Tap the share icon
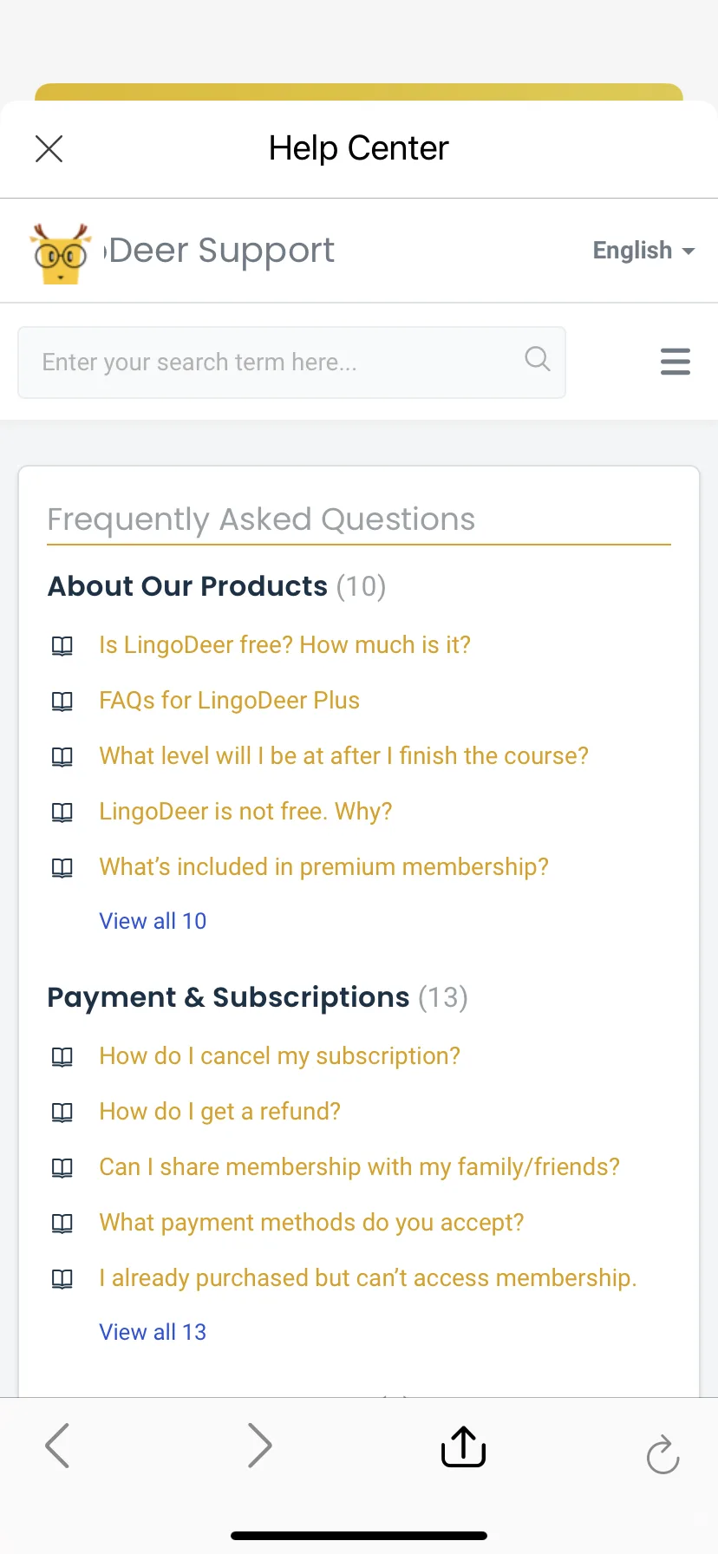Viewport: 718px width, 1554px height. (x=463, y=1446)
